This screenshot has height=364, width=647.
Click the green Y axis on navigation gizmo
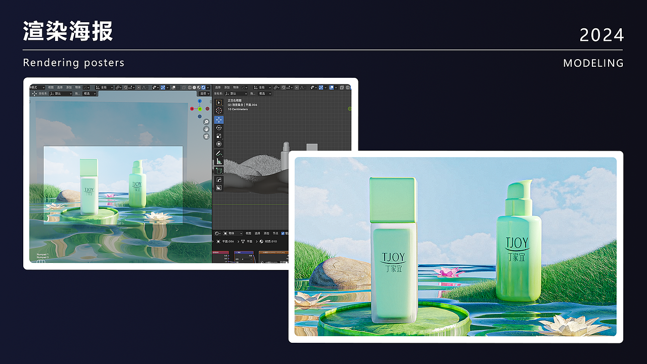click(x=200, y=109)
